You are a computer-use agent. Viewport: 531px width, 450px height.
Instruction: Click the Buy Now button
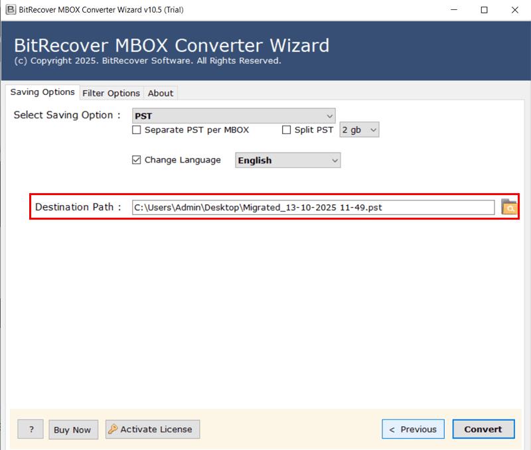[72, 429]
